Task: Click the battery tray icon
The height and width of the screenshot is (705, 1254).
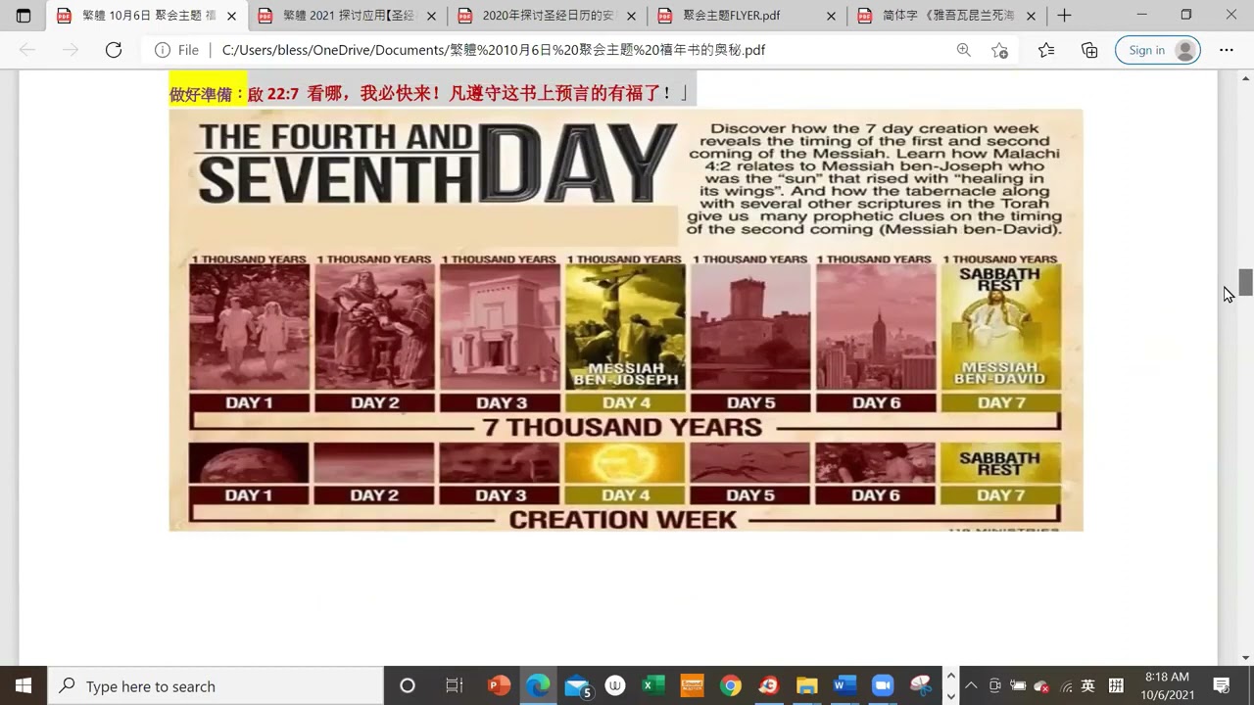Action: tap(1019, 685)
